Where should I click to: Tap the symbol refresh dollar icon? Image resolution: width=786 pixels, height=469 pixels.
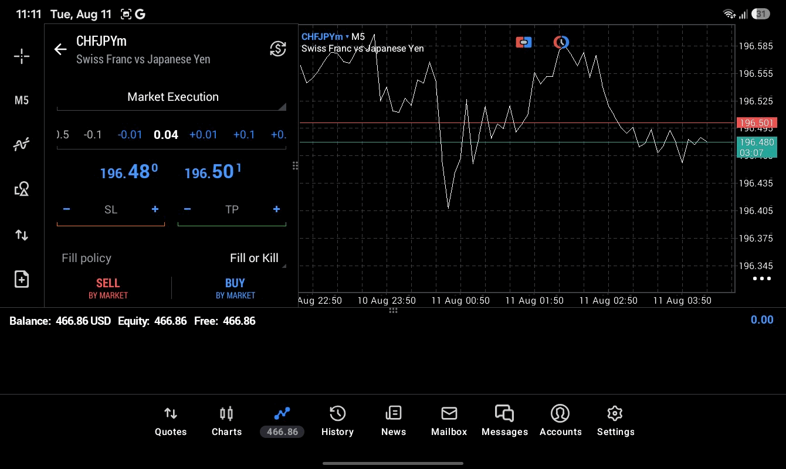278,49
